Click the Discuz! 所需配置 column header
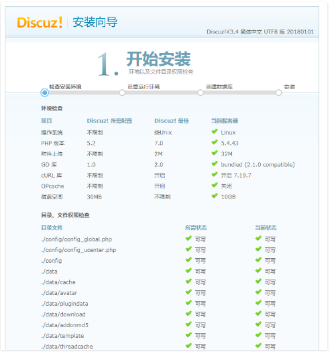This screenshot has height=356, width=334. [x=109, y=121]
